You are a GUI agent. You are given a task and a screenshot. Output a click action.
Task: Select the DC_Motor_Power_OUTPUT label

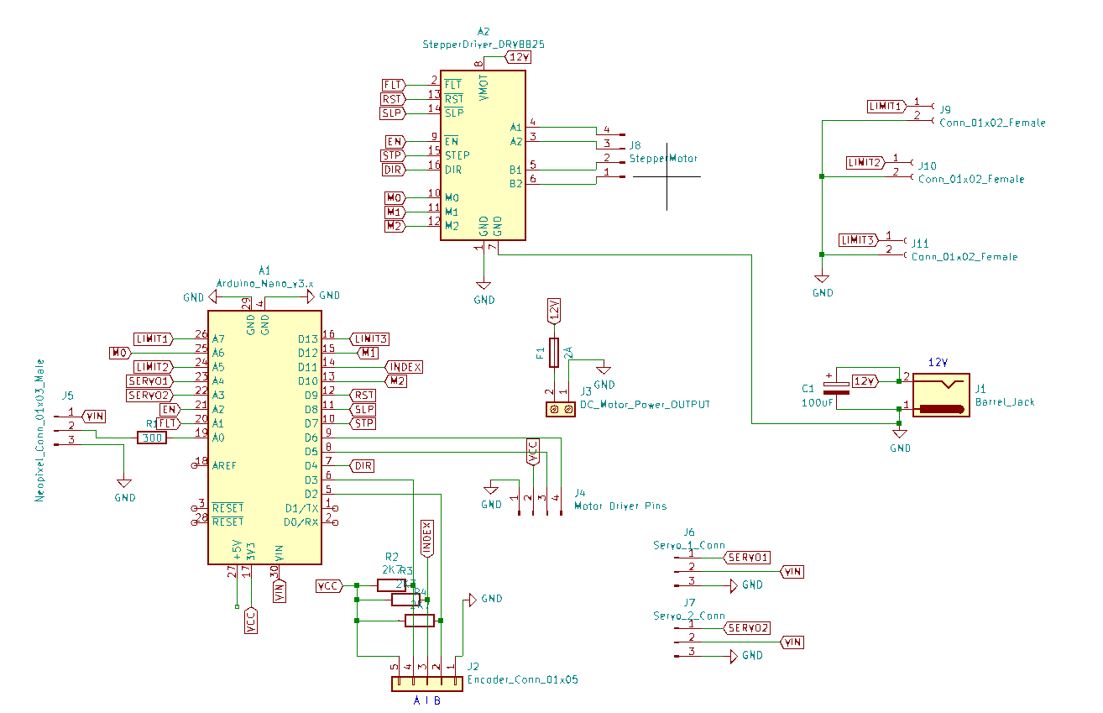pyautogui.click(x=645, y=404)
